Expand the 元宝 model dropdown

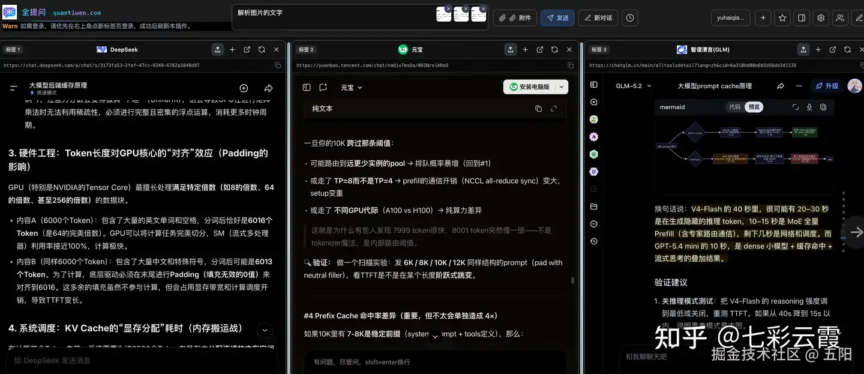pos(352,87)
